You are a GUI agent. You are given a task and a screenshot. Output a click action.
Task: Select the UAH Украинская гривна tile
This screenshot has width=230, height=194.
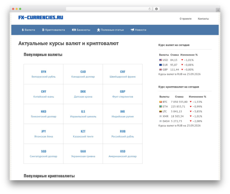[x=83, y=154]
